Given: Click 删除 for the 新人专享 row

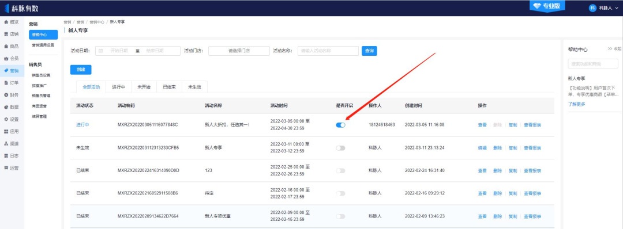Looking at the screenshot, I should pos(497,148).
